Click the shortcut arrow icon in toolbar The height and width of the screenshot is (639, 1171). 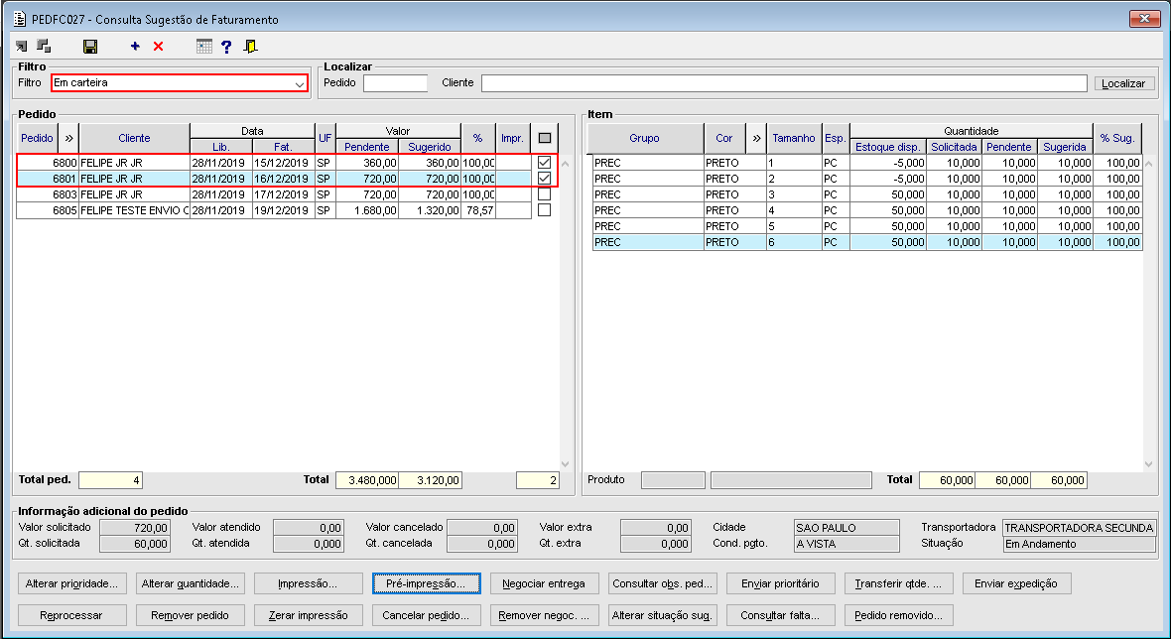tap(21, 47)
